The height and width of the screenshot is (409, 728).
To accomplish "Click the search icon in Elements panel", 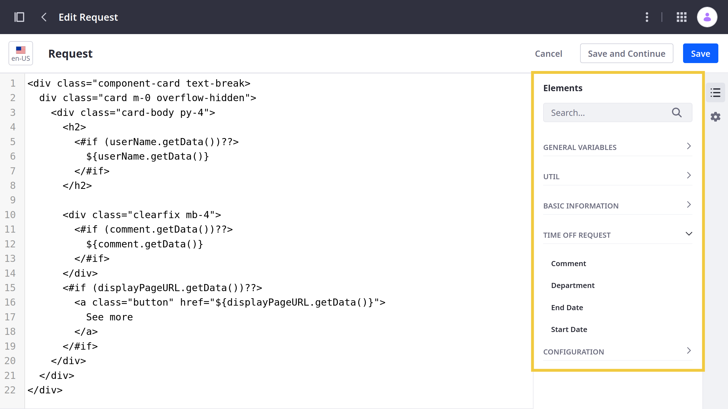I will coord(677,112).
